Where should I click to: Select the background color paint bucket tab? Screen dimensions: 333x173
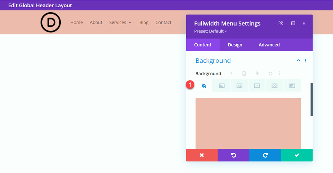[204, 86]
